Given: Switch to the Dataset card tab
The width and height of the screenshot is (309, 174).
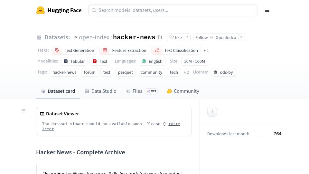Looking at the screenshot, I should [x=58, y=91].
